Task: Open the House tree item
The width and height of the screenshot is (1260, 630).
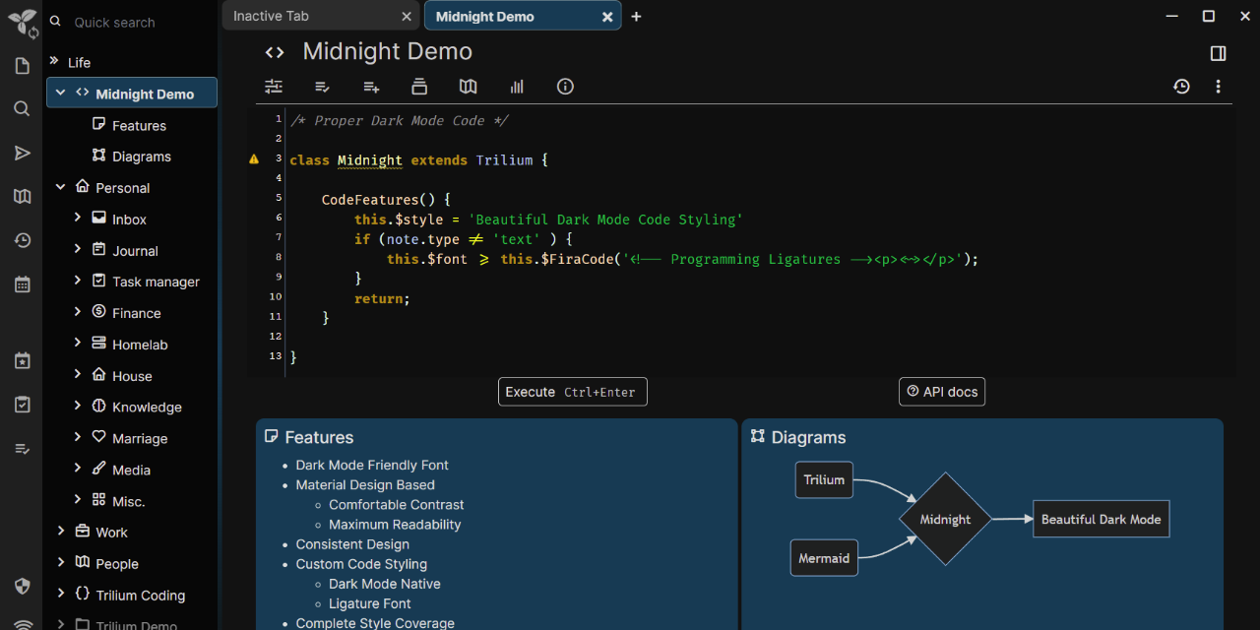Action: [131, 376]
